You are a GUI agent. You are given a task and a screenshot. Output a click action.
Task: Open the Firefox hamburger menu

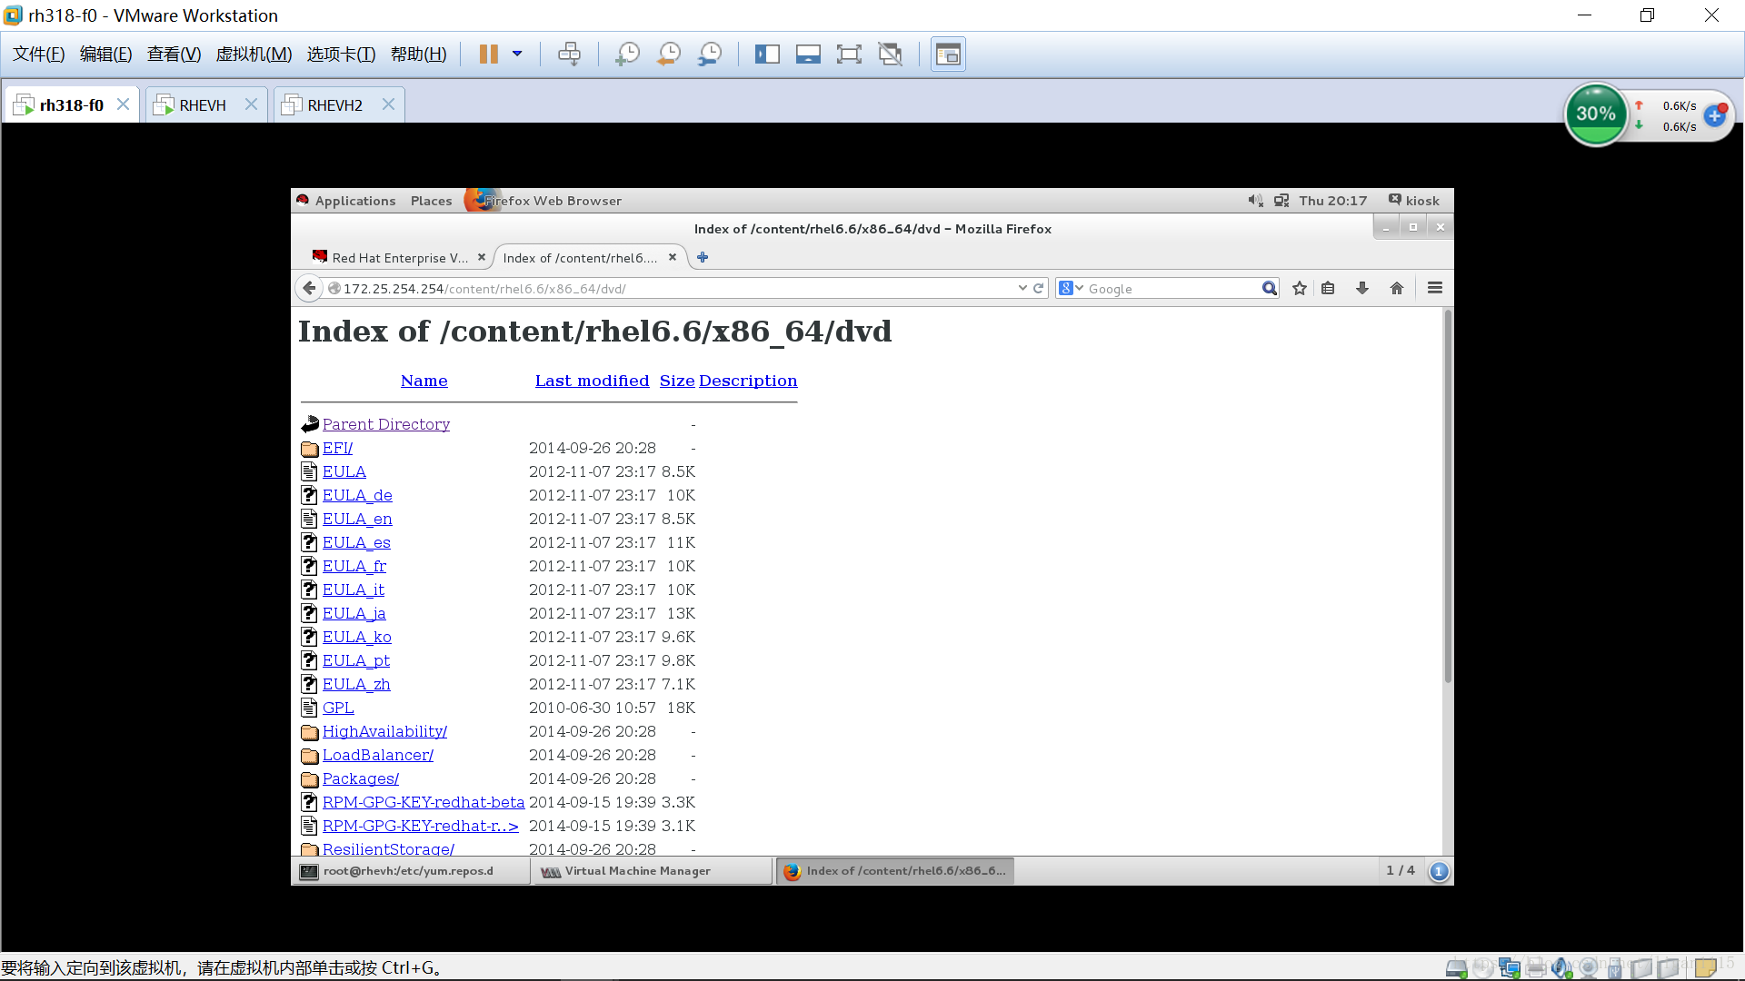coord(1435,288)
